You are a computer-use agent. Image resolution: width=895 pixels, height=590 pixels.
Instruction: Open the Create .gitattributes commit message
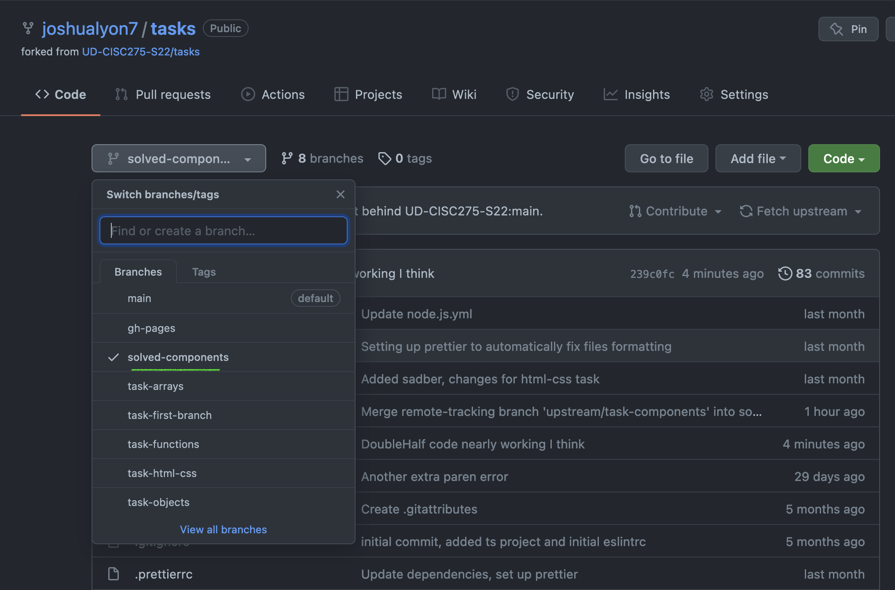tap(419, 509)
